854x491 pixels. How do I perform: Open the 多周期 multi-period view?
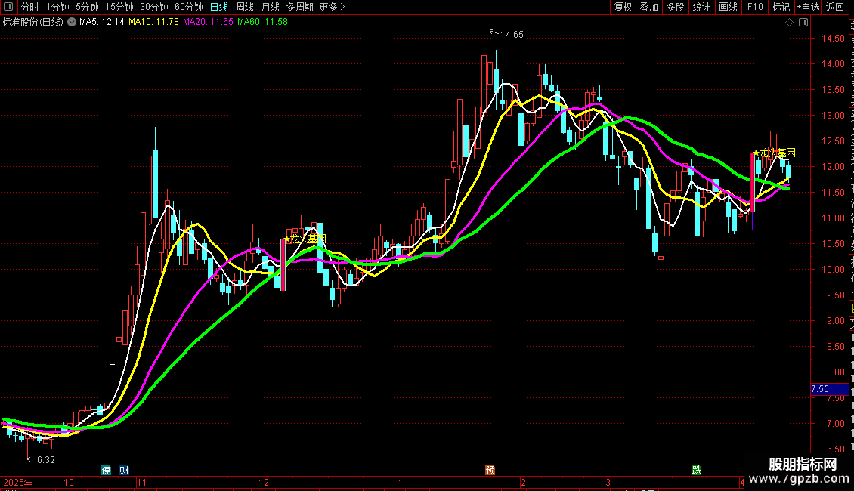(x=299, y=7)
